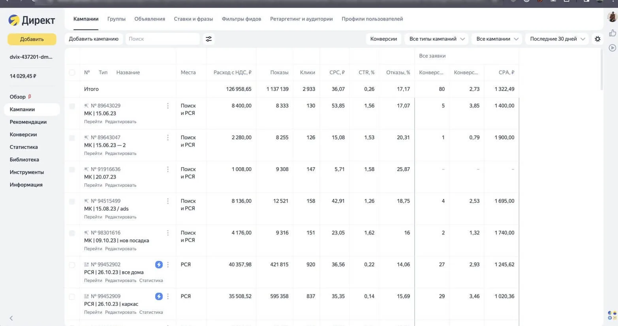Select checkbox for campaign МК | 15.06.23 — 2
The image size is (618, 326).
click(x=72, y=138)
